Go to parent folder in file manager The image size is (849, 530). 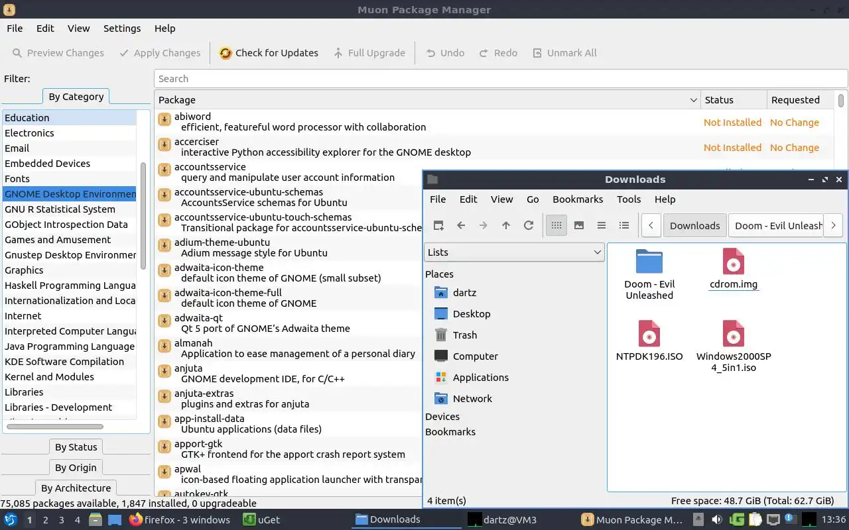coord(506,225)
